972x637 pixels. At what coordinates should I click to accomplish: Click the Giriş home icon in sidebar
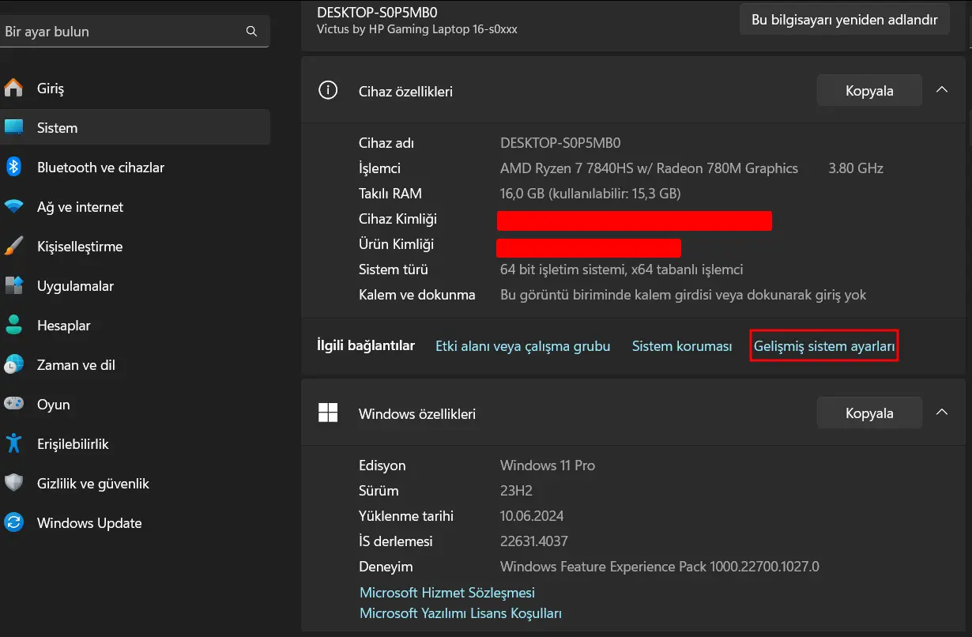click(x=13, y=88)
